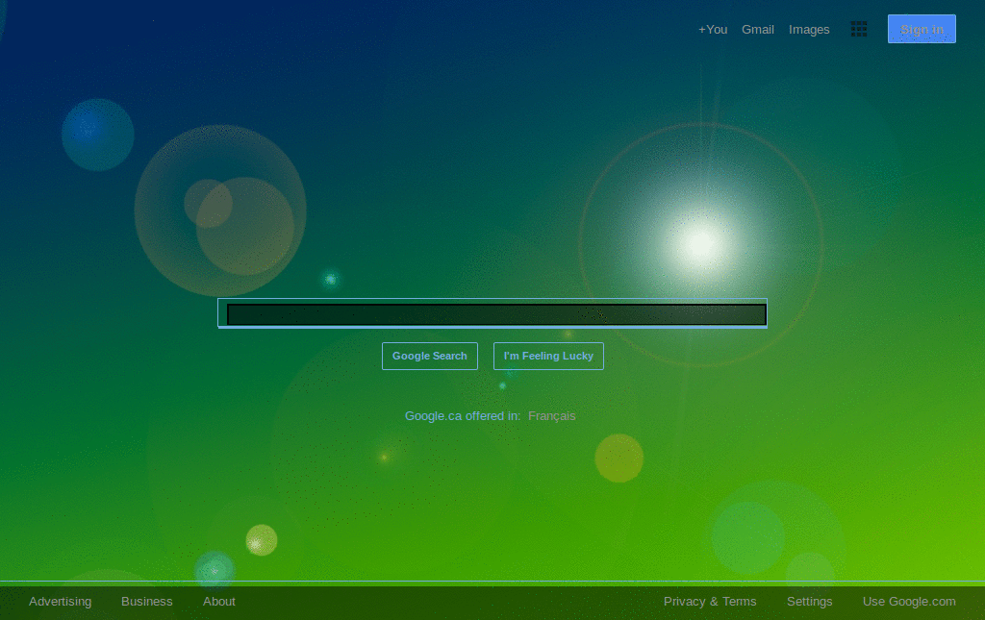Open the Images link

809,30
